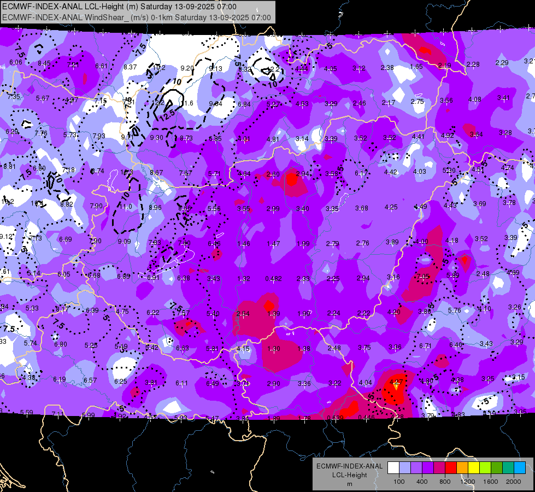Click the wind shear value 9.30
Image resolution: width=535 pixels, height=492 pixels.
tap(157, 138)
